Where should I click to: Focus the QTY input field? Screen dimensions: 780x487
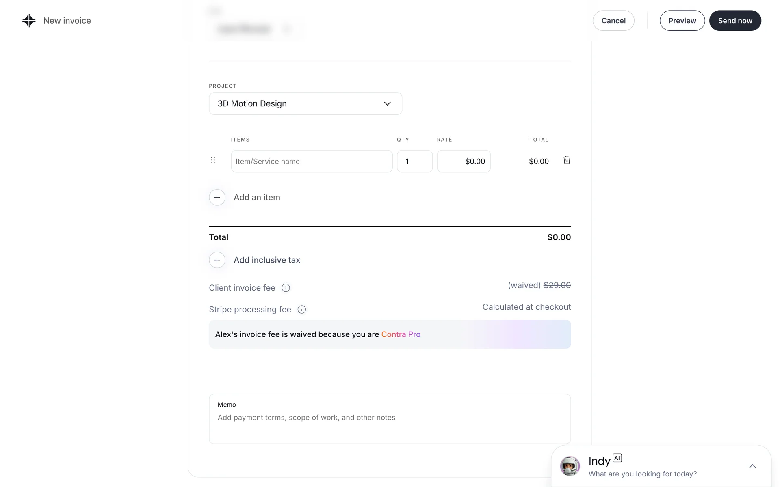tap(414, 162)
